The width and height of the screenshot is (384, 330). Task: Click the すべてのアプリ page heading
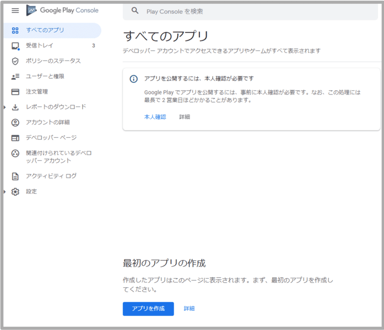pyautogui.click(x=166, y=36)
